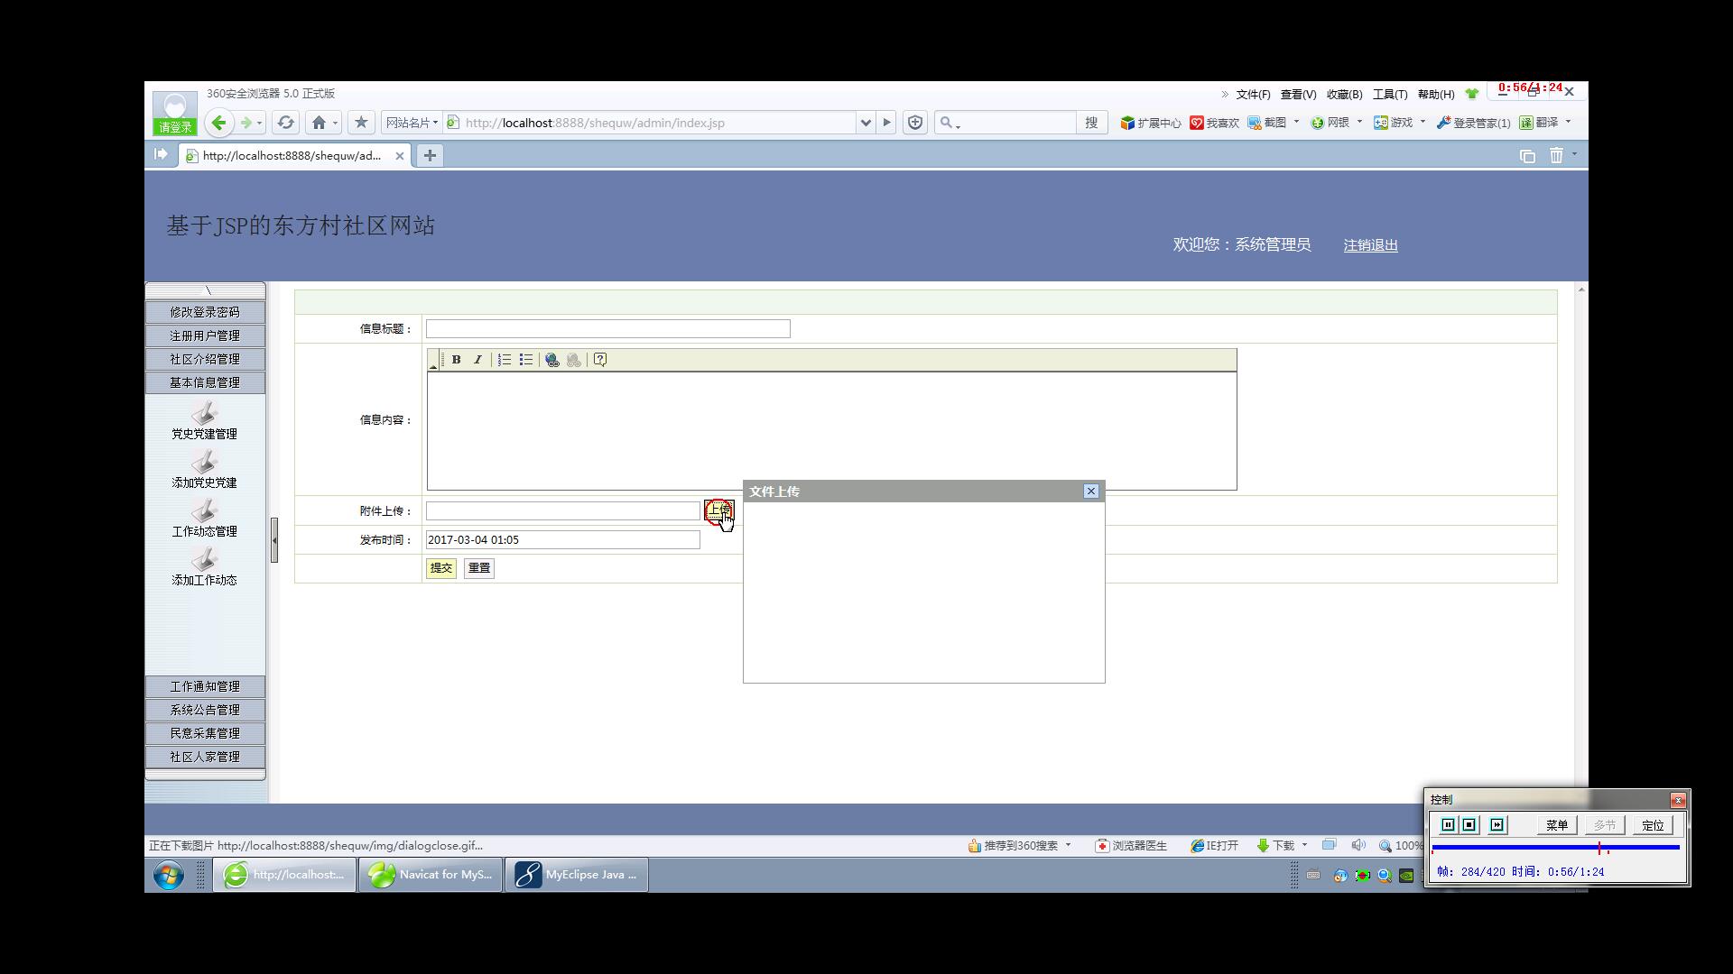This screenshot has width=1733, height=974.
Task: Click the 注销退出 logout link
Action: pyautogui.click(x=1370, y=245)
